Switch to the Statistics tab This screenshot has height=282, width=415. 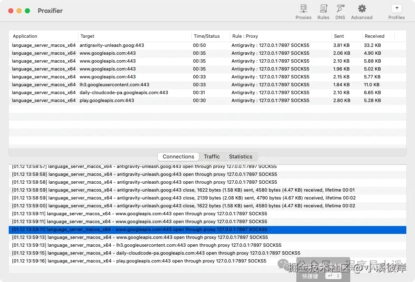point(241,157)
